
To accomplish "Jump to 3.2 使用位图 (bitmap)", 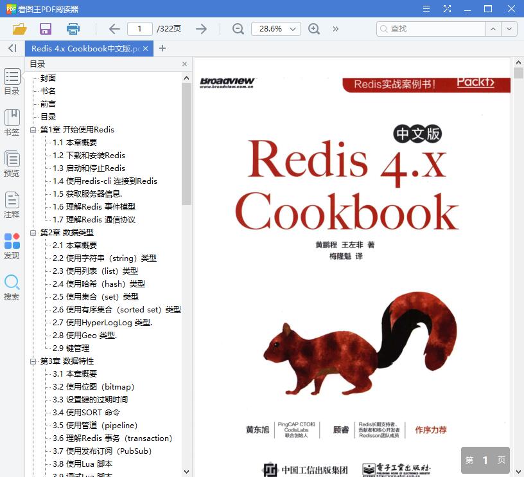I will [94, 387].
